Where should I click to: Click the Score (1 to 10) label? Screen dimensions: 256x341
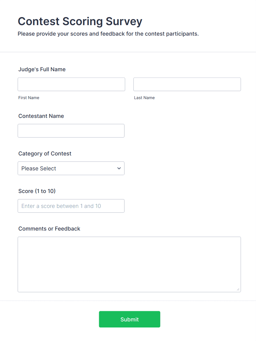(37, 191)
